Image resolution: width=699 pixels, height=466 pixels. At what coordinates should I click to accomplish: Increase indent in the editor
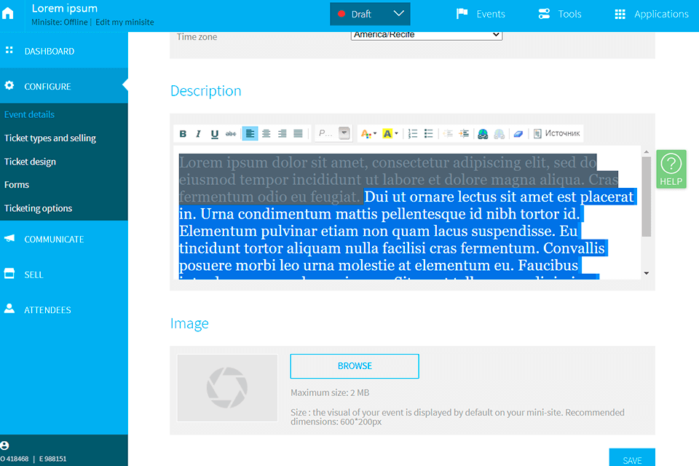(x=464, y=133)
